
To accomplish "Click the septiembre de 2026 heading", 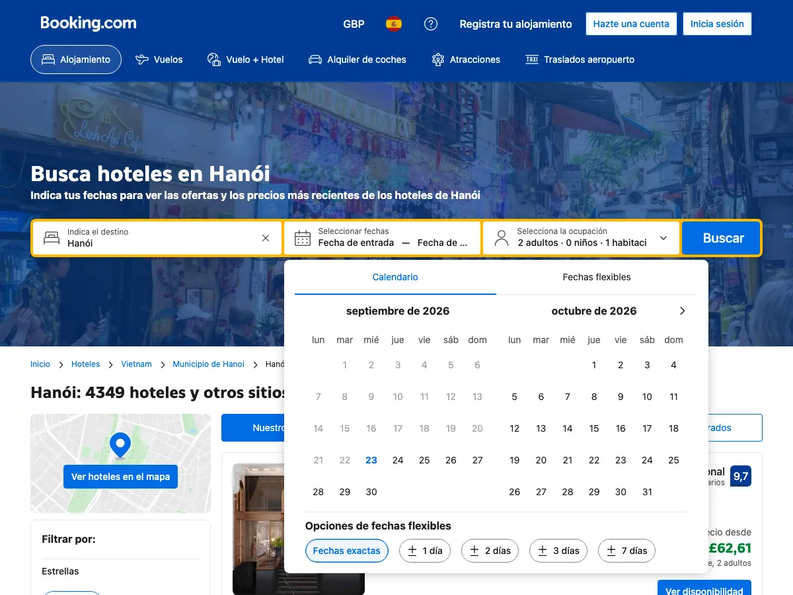I will (398, 311).
